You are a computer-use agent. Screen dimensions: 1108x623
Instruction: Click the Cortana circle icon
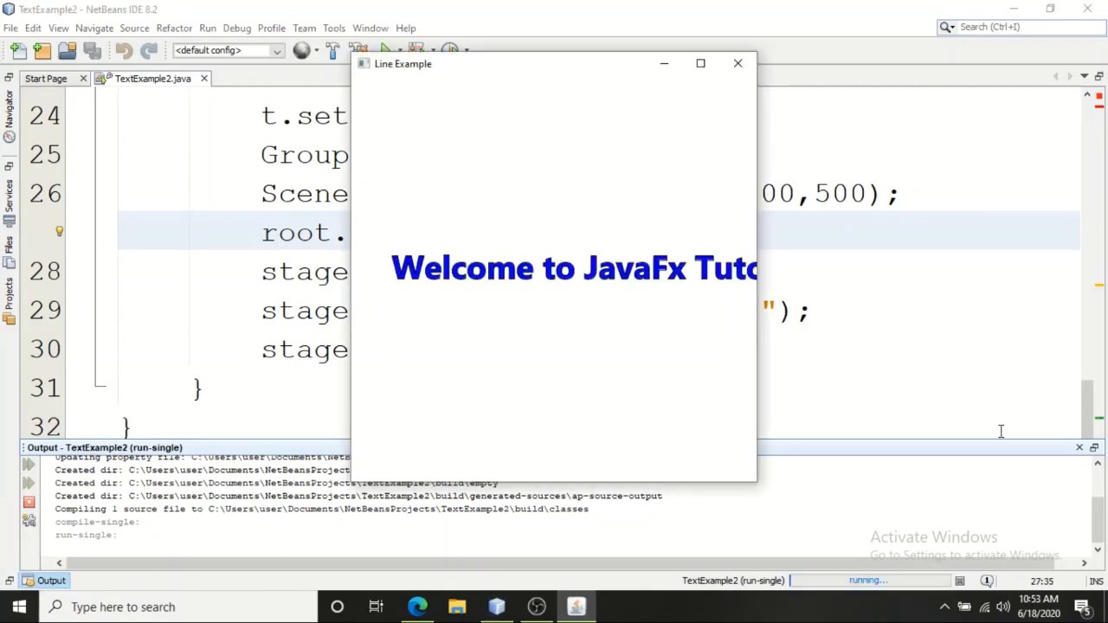(x=337, y=607)
